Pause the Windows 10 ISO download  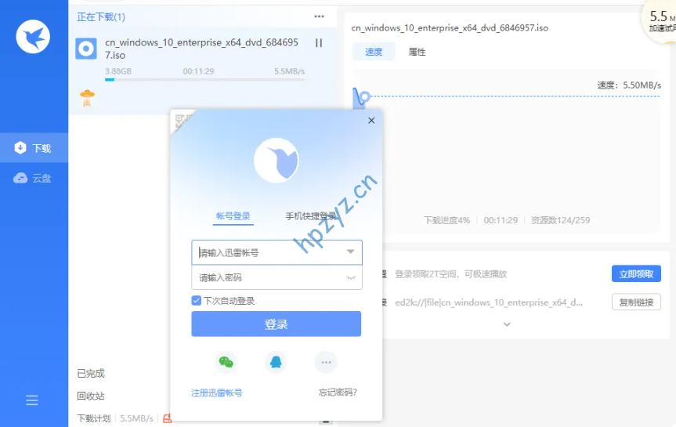pyautogui.click(x=318, y=44)
